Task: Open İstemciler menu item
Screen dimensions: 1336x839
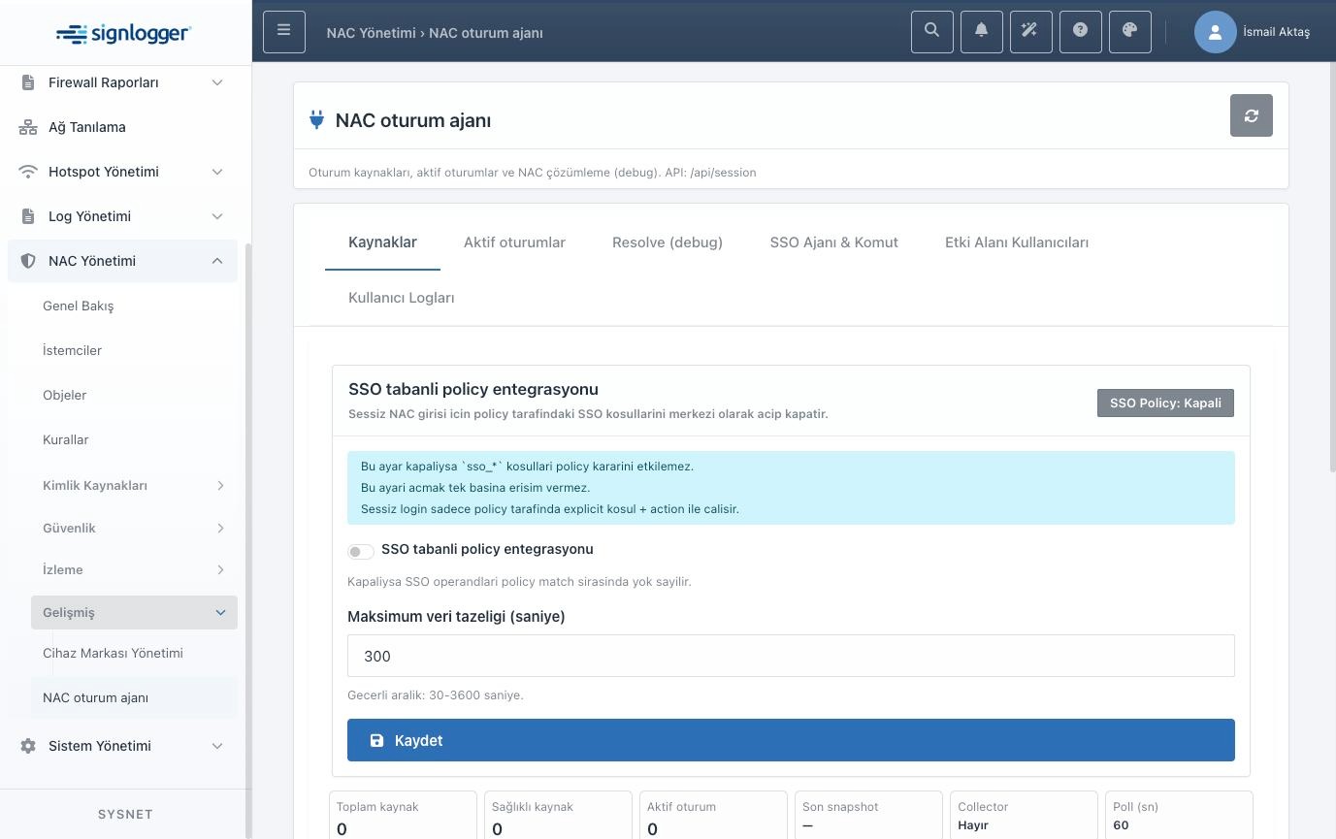Action: 73,350
